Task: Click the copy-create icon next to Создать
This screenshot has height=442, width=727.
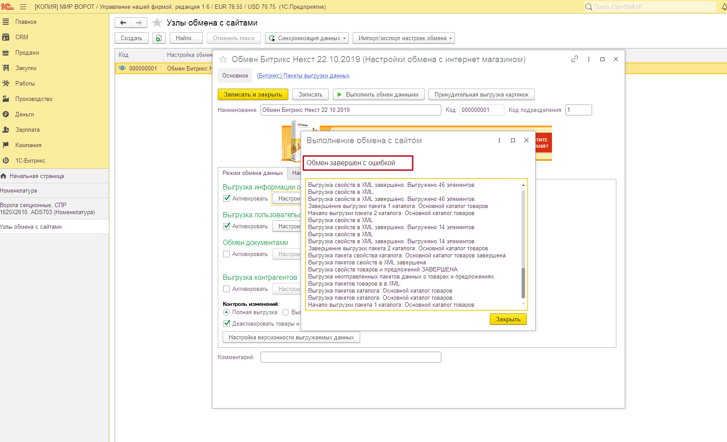Action: pyautogui.click(x=159, y=38)
